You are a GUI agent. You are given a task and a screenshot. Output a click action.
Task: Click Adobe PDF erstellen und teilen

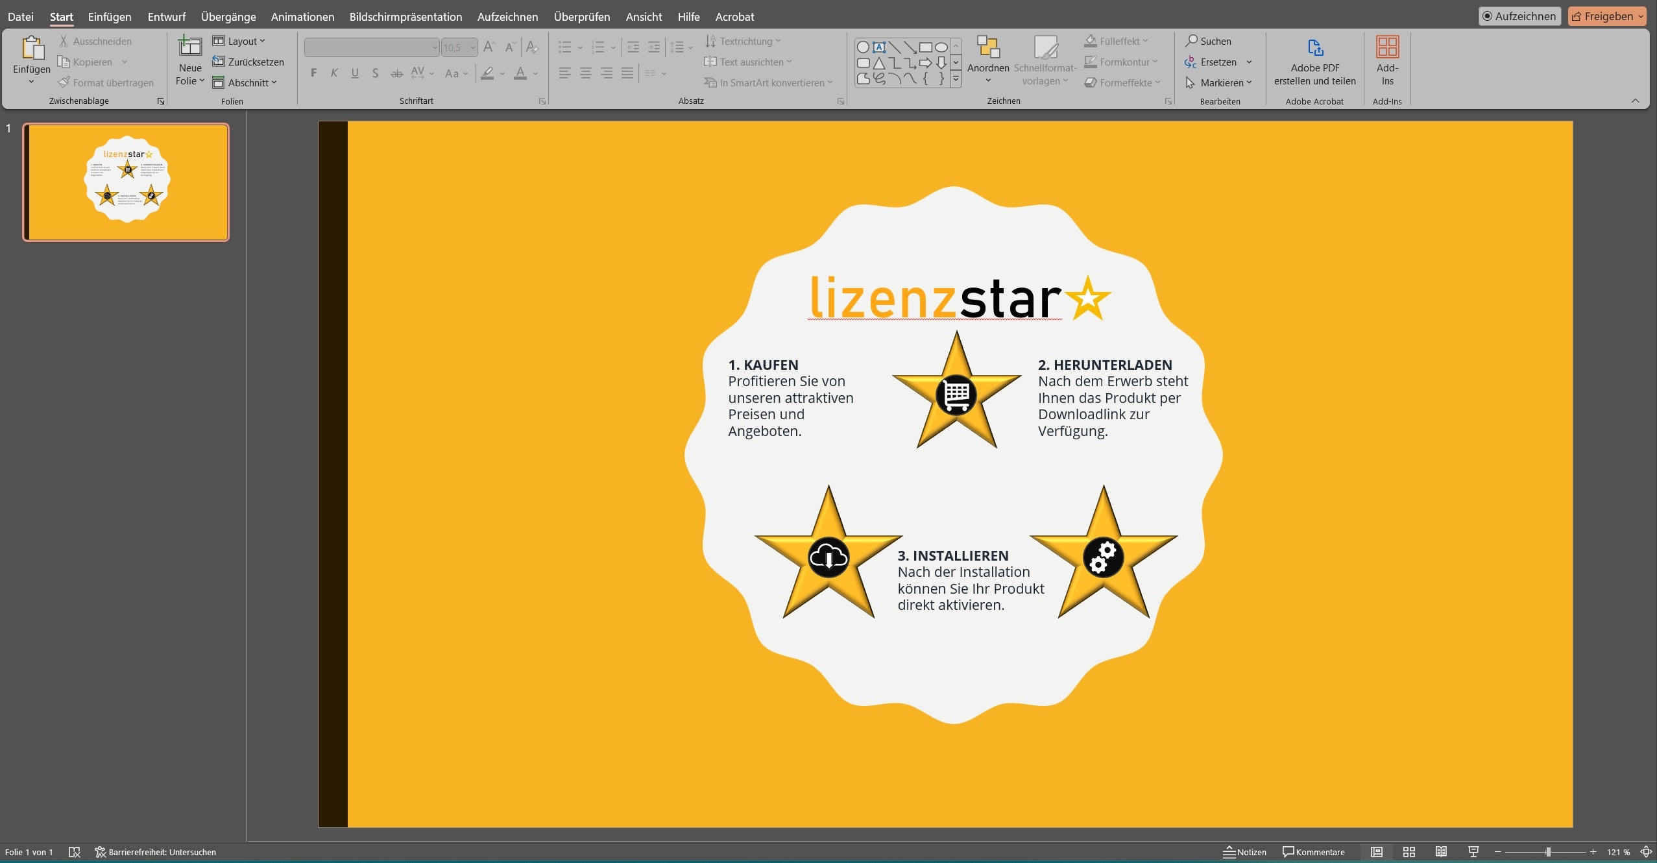1314,62
